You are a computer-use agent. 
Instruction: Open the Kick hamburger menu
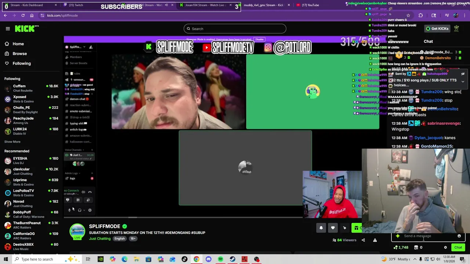[x=8, y=29]
